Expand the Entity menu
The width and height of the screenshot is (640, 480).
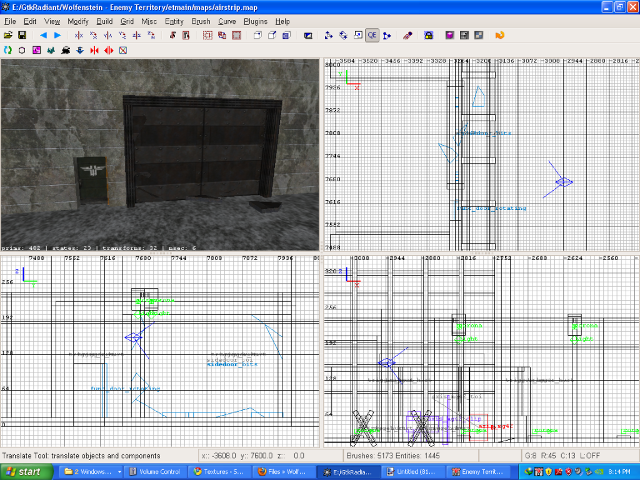tap(174, 21)
